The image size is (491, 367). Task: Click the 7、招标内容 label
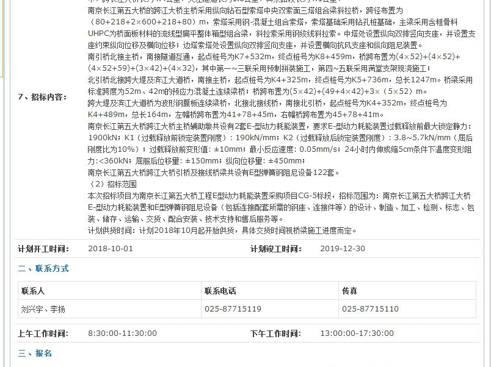42,97
